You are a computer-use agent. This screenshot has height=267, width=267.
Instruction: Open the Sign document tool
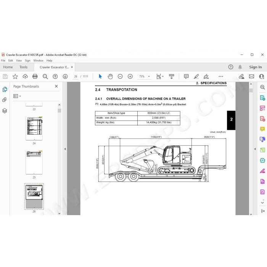point(206,76)
